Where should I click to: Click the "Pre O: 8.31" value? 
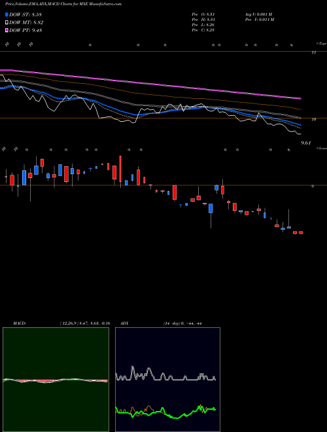[203, 14]
